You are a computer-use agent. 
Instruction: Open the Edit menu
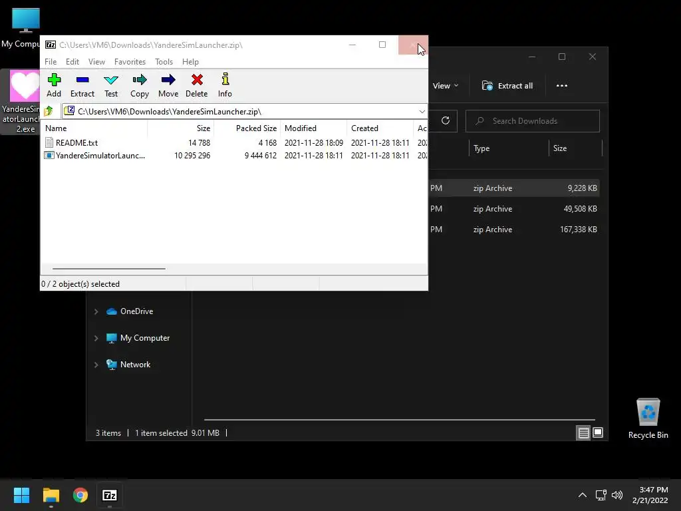[x=72, y=62]
